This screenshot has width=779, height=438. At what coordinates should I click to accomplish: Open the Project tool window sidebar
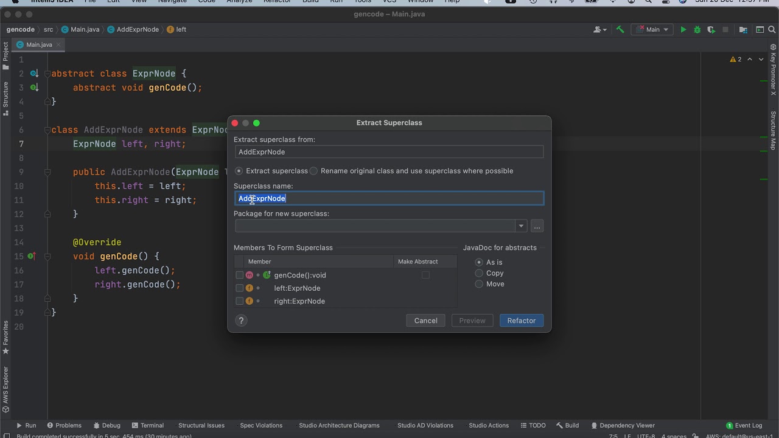pos(5,55)
